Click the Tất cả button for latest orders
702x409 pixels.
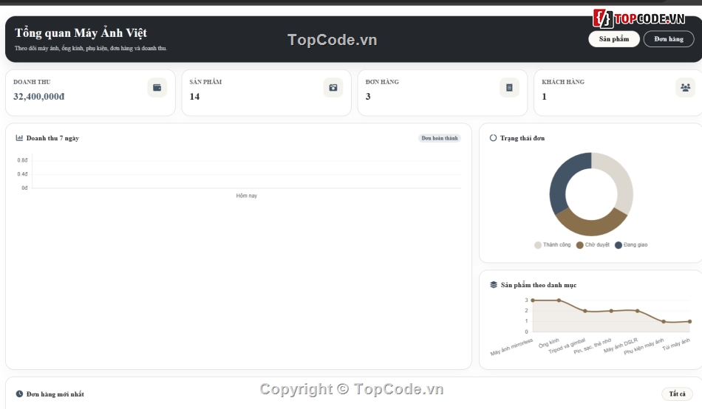coord(677,393)
